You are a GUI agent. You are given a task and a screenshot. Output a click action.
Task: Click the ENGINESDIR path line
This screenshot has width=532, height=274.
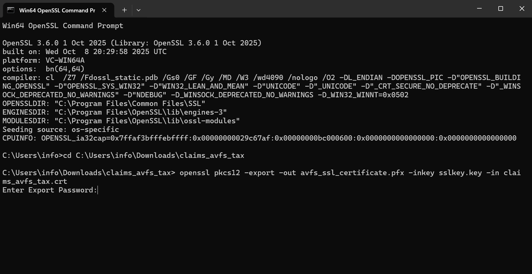[114, 112]
